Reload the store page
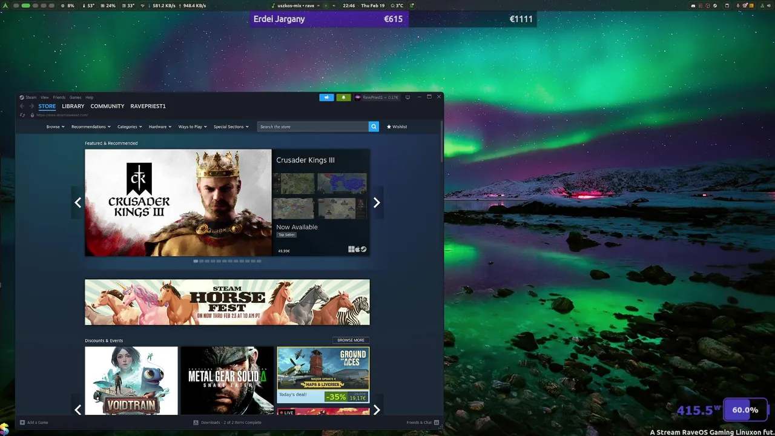Image resolution: width=775 pixels, height=436 pixels. (22, 115)
